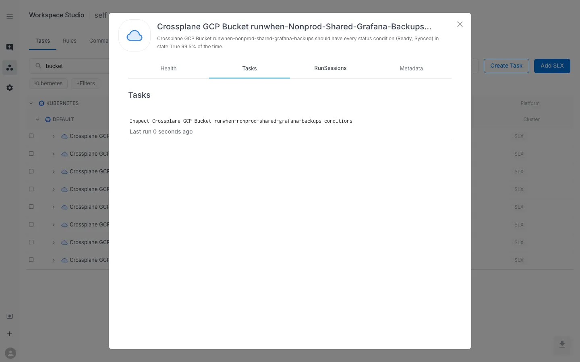Check the third Crossplane GCP row checkbox
Viewport: 580px width, 362px height.
click(x=31, y=171)
